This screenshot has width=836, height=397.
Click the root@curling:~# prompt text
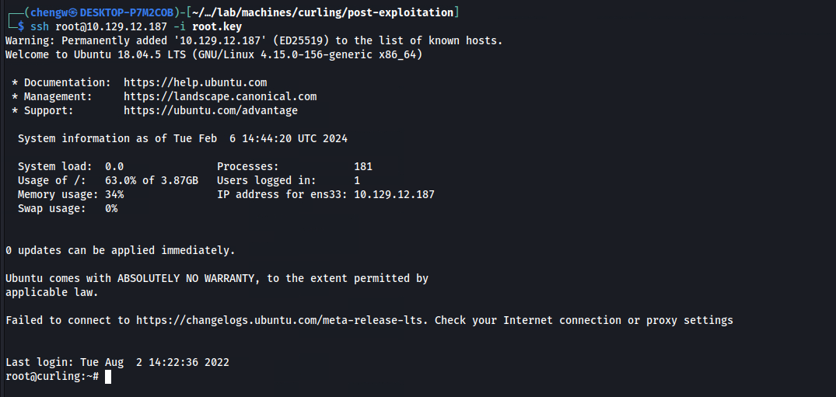[x=52, y=376]
